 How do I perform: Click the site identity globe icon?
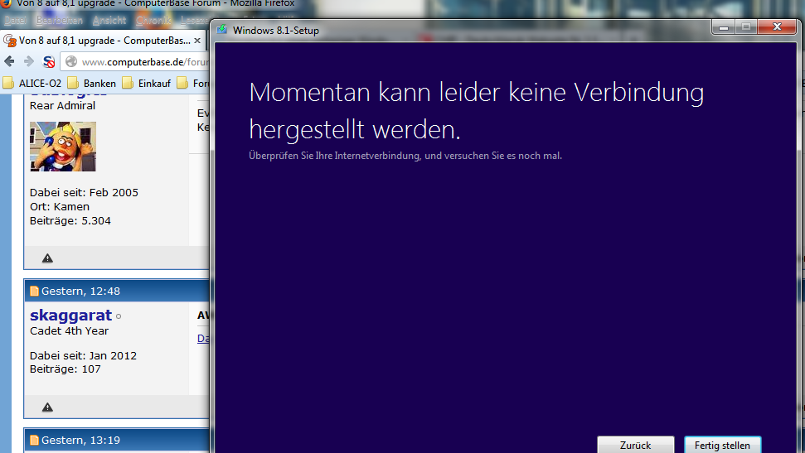[71, 61]
